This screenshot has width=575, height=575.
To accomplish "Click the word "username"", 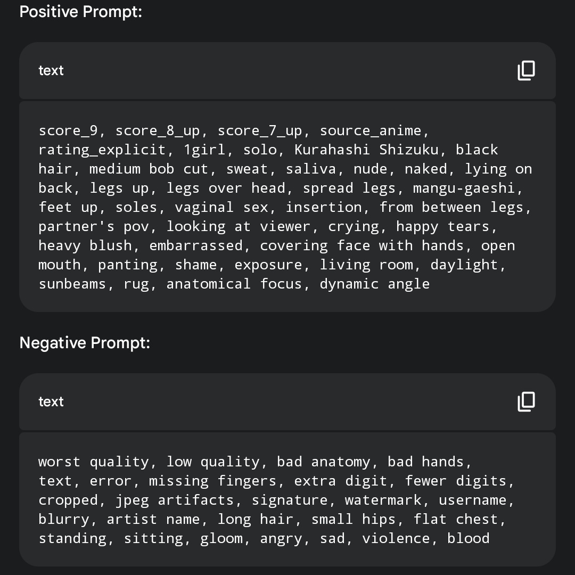I will (x=473, y=500).
